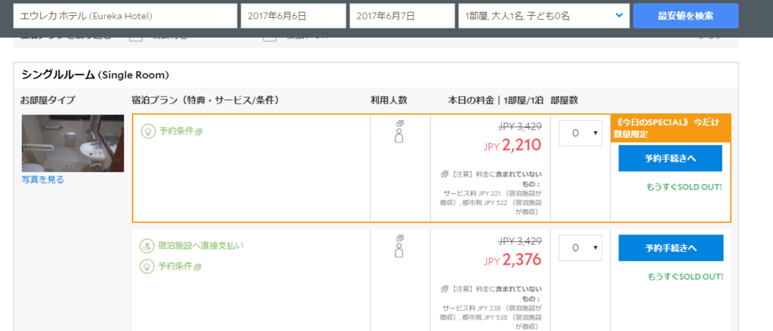Click 予約手続きへ for the JPY 2,210 special plan
The image size is (773, 331).
(670, 158)
